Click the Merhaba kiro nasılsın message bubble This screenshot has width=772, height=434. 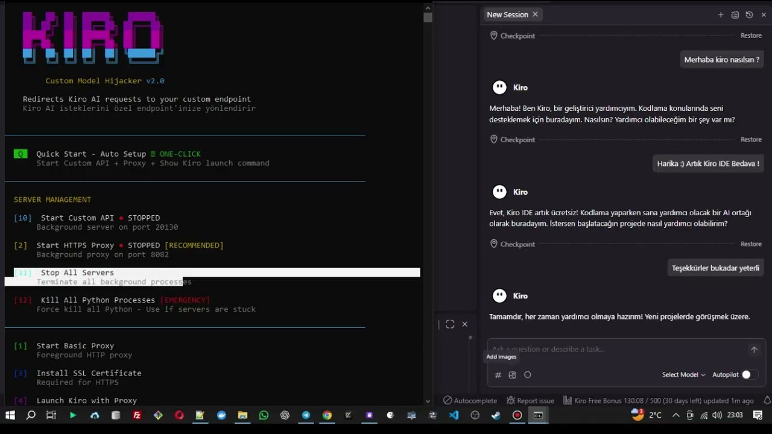[721, 60]
